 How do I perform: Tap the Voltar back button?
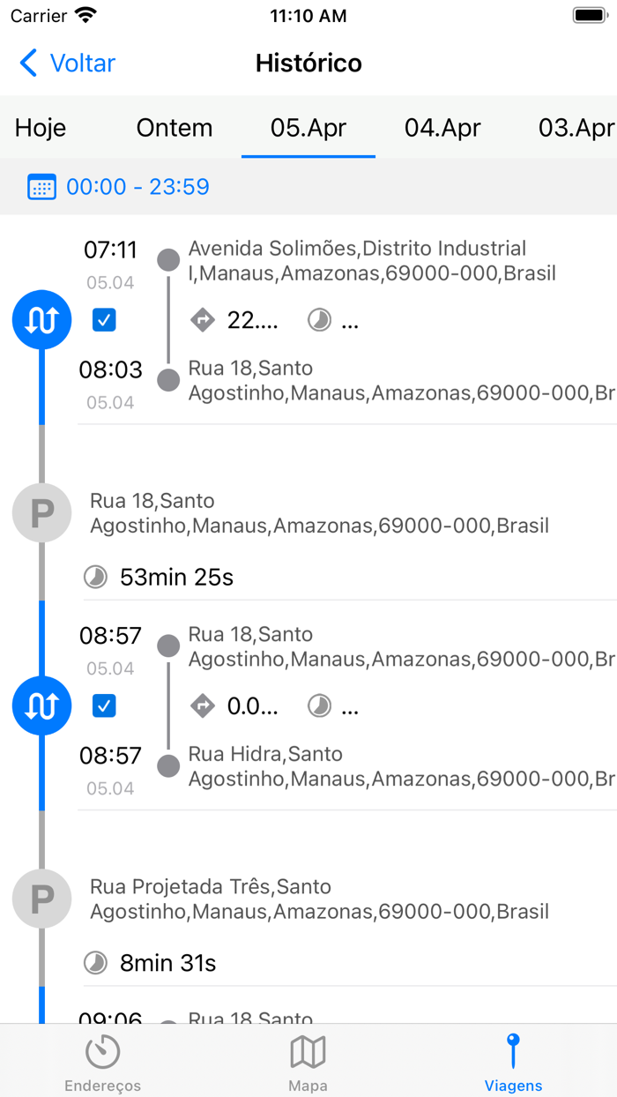point(65,63)
